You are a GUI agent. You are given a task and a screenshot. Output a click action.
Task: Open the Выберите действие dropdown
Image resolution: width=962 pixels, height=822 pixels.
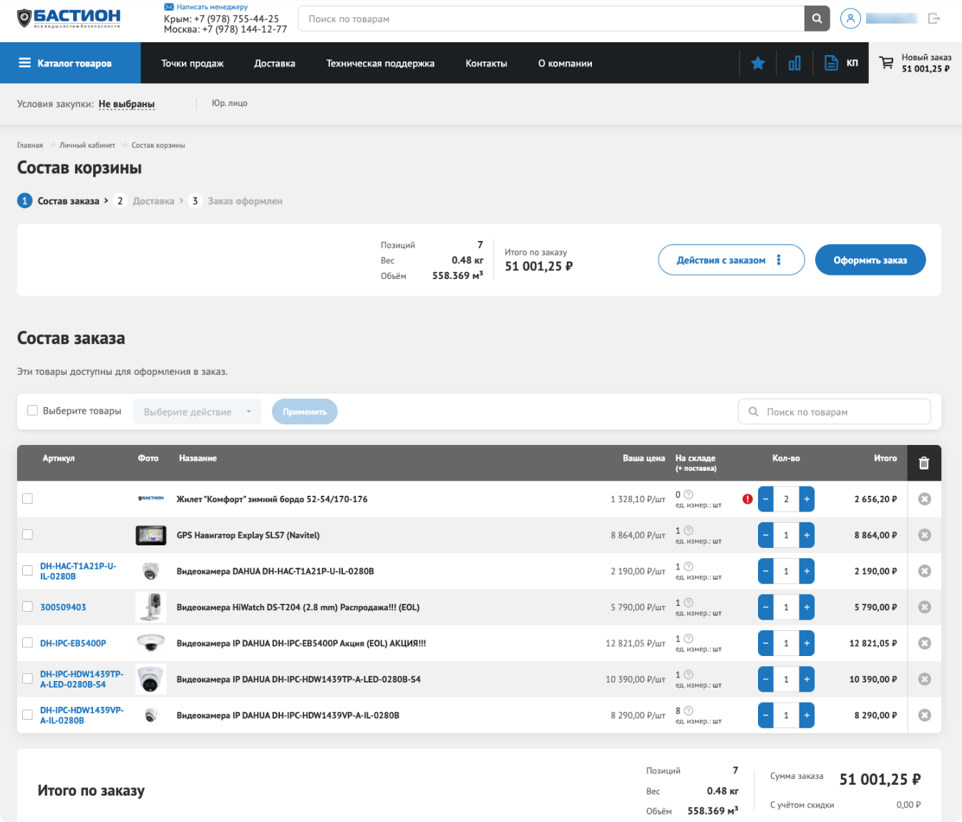[x=197, y=412]
